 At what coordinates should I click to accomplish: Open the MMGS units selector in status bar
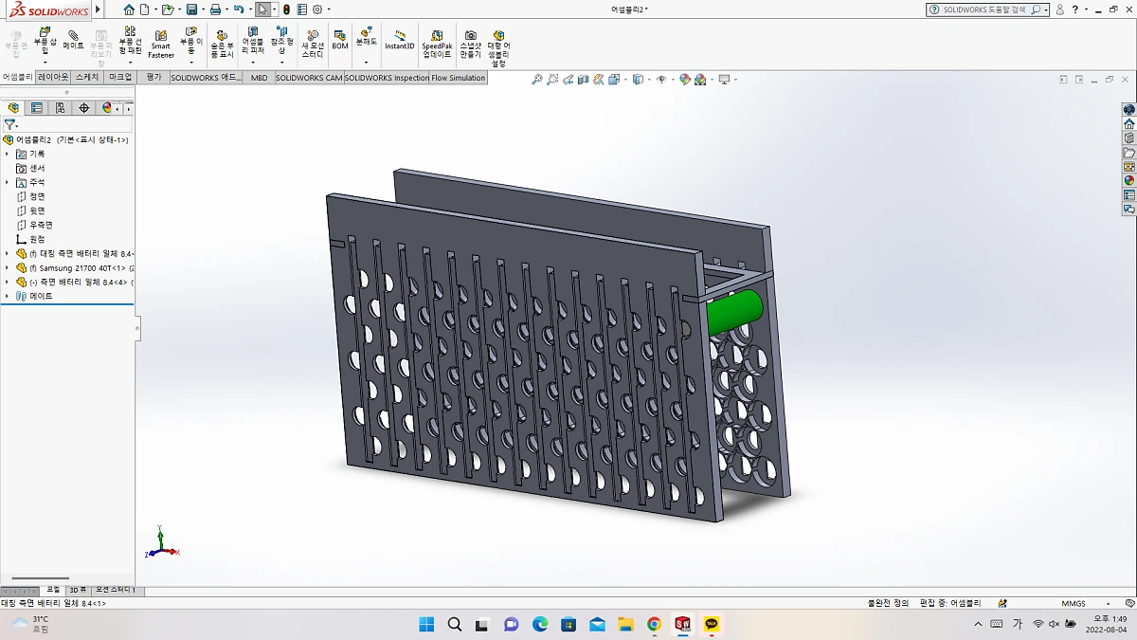[x=1074, y=603]
